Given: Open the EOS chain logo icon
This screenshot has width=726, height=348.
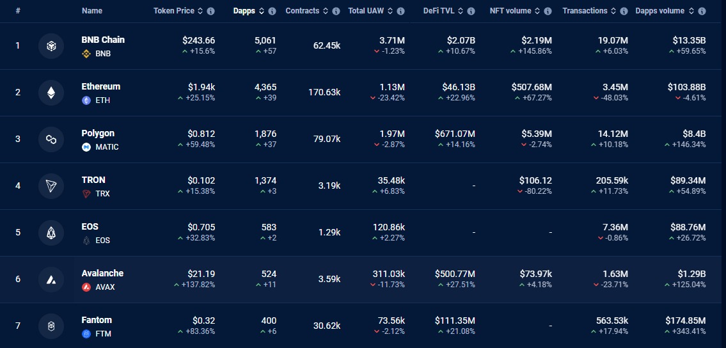Looking at the screenshot, I should click(51, 233).
